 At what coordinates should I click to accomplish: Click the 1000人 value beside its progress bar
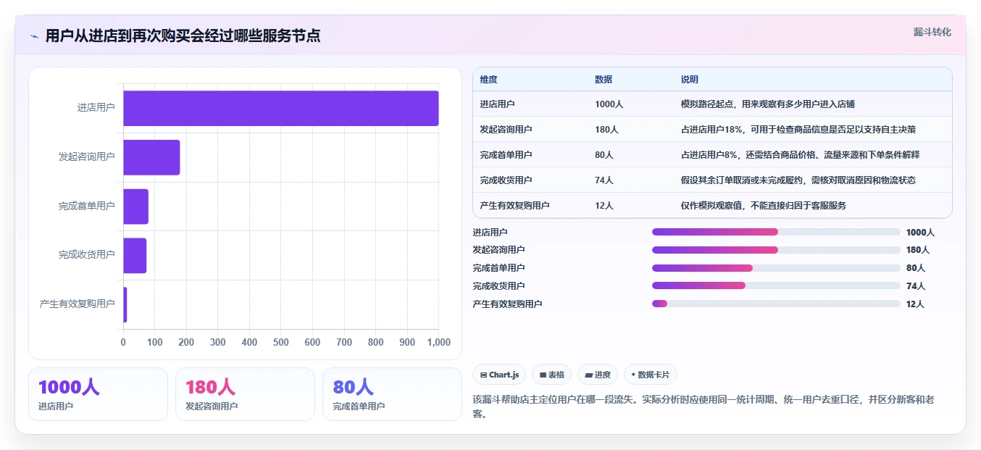click(921, 233)
